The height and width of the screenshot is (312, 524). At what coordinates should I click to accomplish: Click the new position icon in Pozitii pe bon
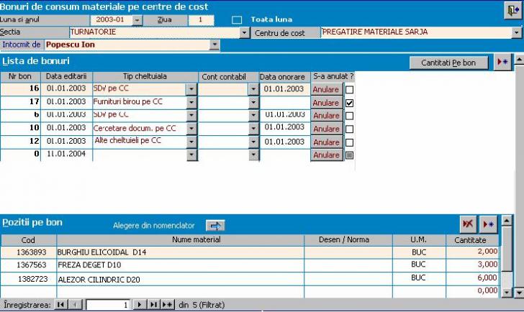(x=489, y=224)
